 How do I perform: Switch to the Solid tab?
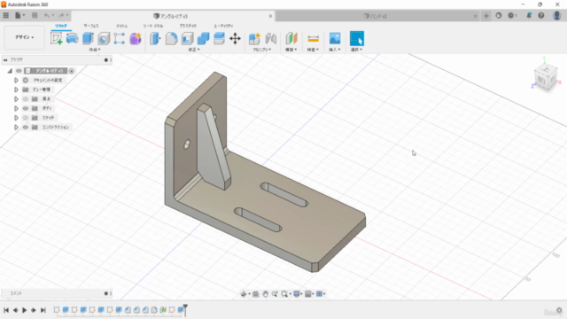click(61, 26)
